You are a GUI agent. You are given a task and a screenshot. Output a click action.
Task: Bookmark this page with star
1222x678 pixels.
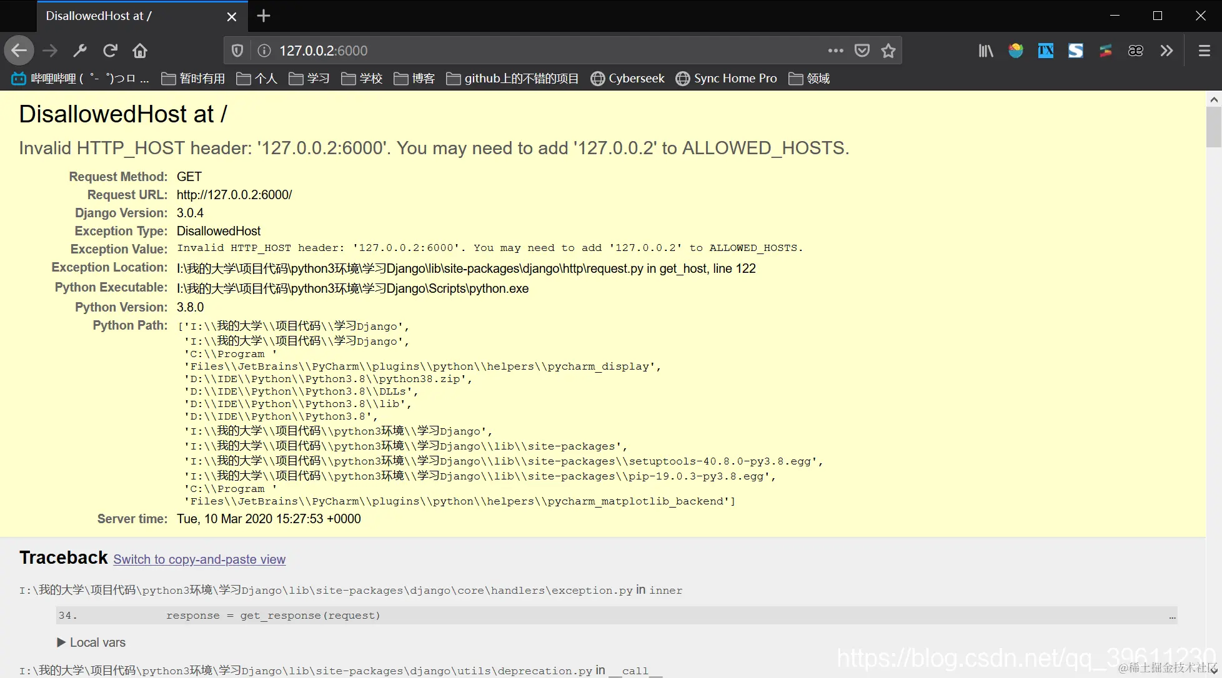coord(888,51)
